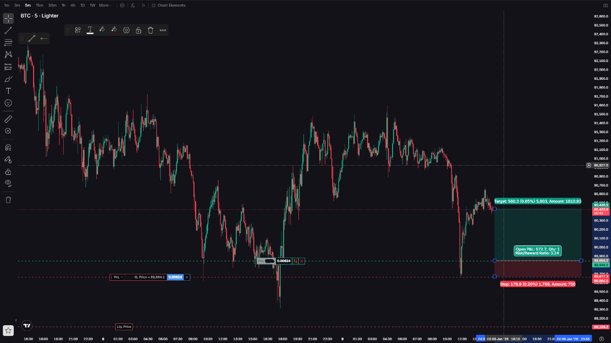This screenshot has height=343, width=611.
Task: Click the zoom in tool
Action: click(8, 131)
